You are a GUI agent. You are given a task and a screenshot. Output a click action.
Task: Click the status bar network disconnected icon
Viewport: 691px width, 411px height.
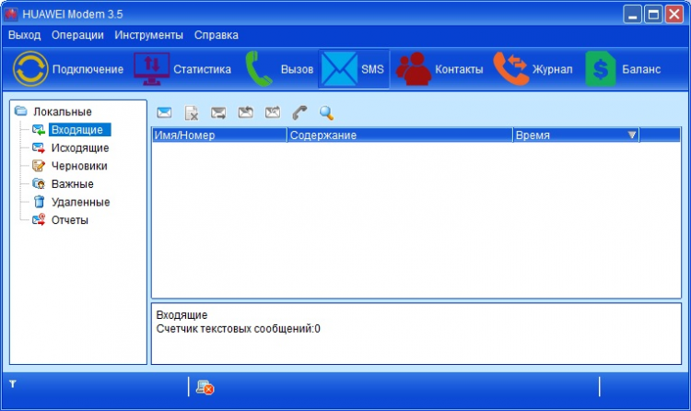tap(205, 388)
